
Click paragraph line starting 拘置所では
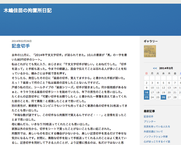69,133
